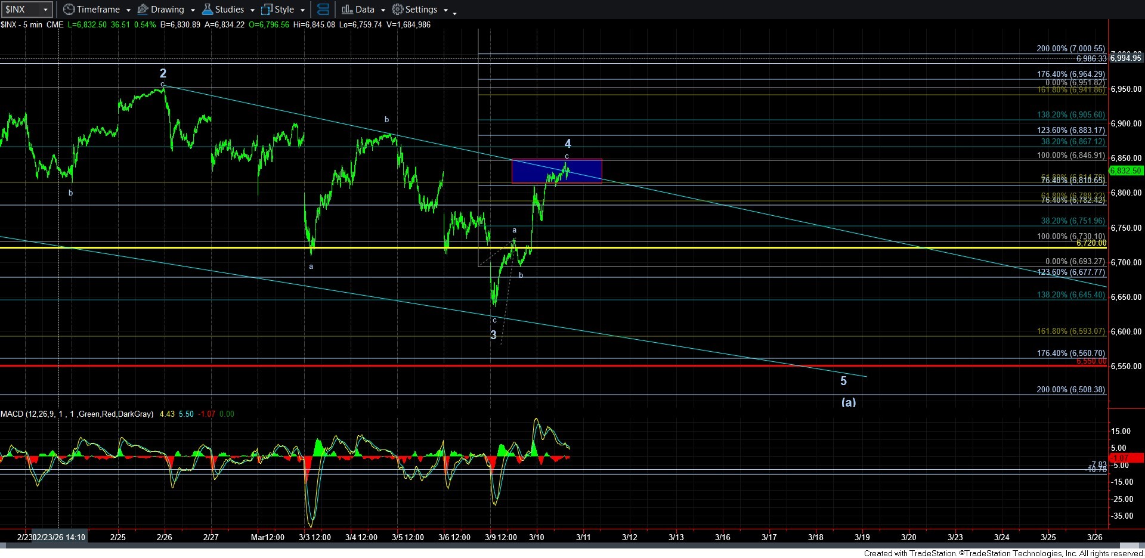
Task: Select the "$INX - 5 min CME" status text
Action: [x=32, y=24]
